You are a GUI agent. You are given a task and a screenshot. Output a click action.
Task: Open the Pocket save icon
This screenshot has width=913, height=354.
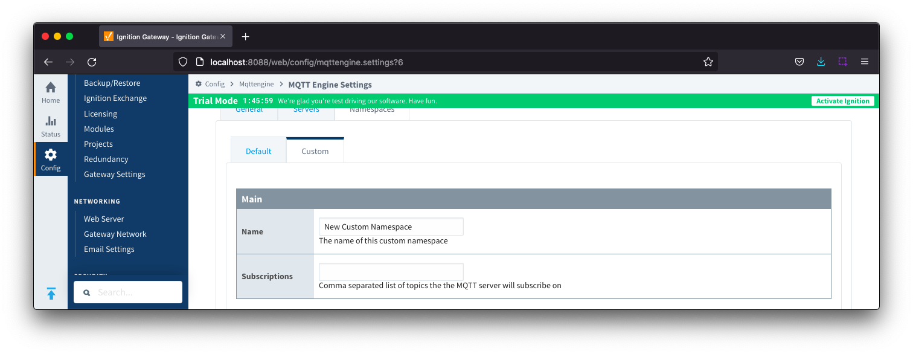[799, 62]
